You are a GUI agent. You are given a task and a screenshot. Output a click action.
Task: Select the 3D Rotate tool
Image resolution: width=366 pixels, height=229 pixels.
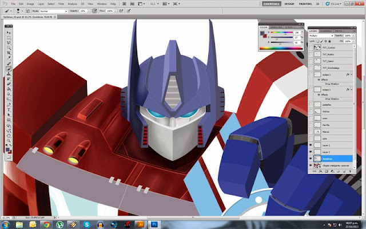tap(9, 126)
